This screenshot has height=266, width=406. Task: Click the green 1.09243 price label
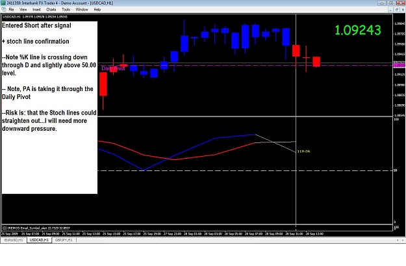[358, 31]
